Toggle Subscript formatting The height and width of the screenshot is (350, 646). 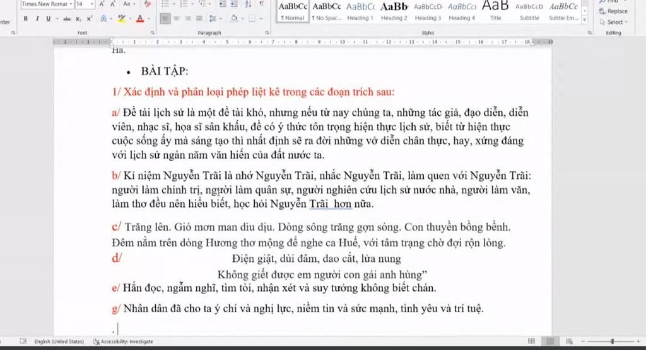pyautogui.click(x=78, y=19)
